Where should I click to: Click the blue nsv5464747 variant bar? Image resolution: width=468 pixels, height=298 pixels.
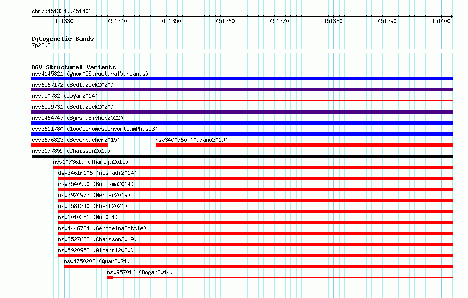(x=242, y=123)
